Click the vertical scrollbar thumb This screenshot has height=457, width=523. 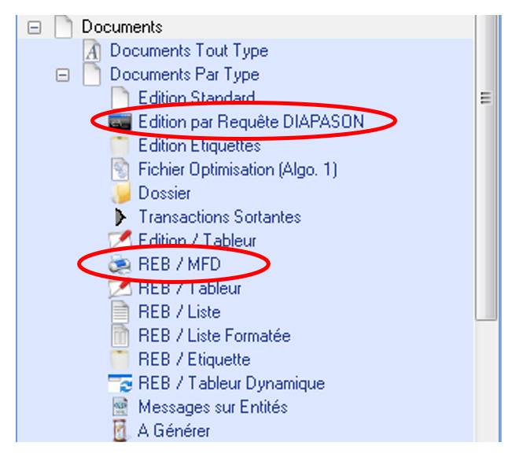(x=486, y=98)
